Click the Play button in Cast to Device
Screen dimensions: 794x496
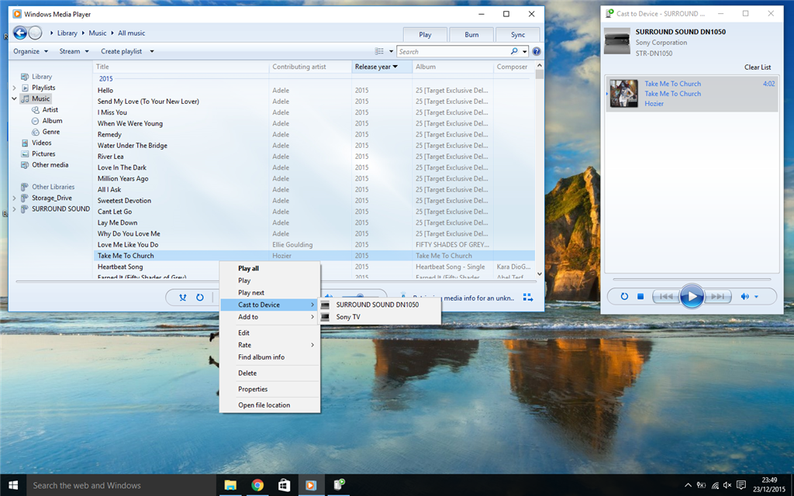point(692,296)
